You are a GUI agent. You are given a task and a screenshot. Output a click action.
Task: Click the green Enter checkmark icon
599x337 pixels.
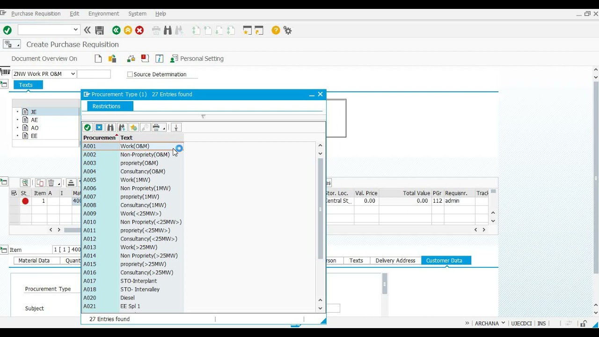7,30
